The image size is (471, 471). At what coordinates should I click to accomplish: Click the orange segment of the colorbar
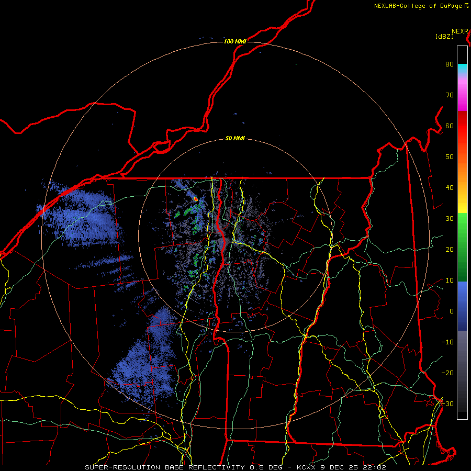coord(462,171)
